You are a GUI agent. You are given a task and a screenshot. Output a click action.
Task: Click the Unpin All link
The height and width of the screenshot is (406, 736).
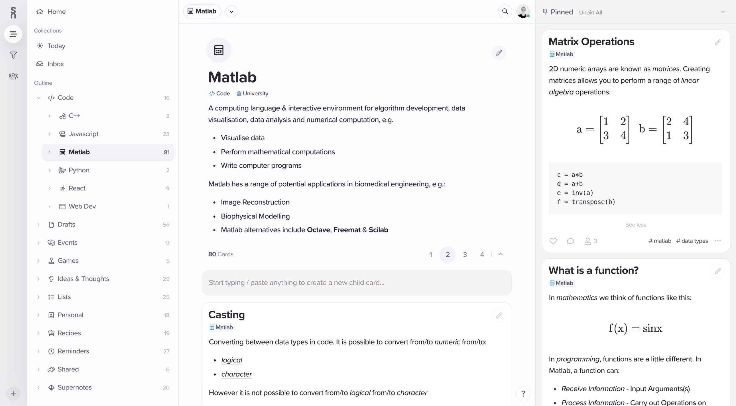pyautogui.click(x=591, y=12)
